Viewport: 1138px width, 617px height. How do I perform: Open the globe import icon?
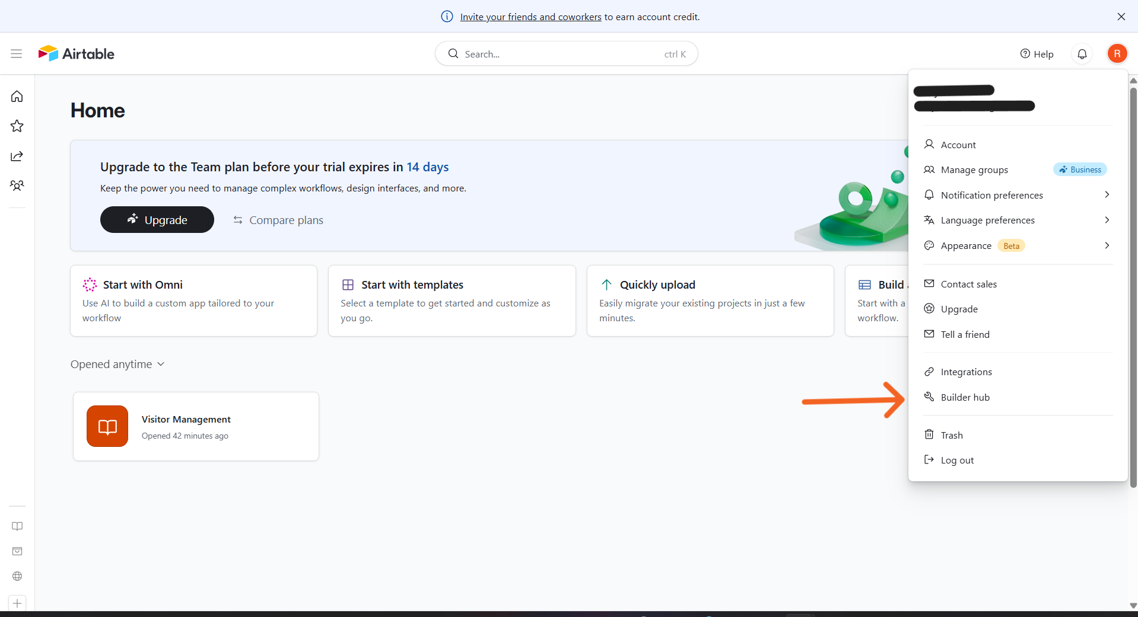point(17,576)
